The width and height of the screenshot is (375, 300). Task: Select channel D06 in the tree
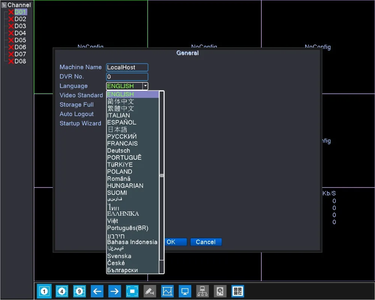pyautogui.click(x=20, y=47)
